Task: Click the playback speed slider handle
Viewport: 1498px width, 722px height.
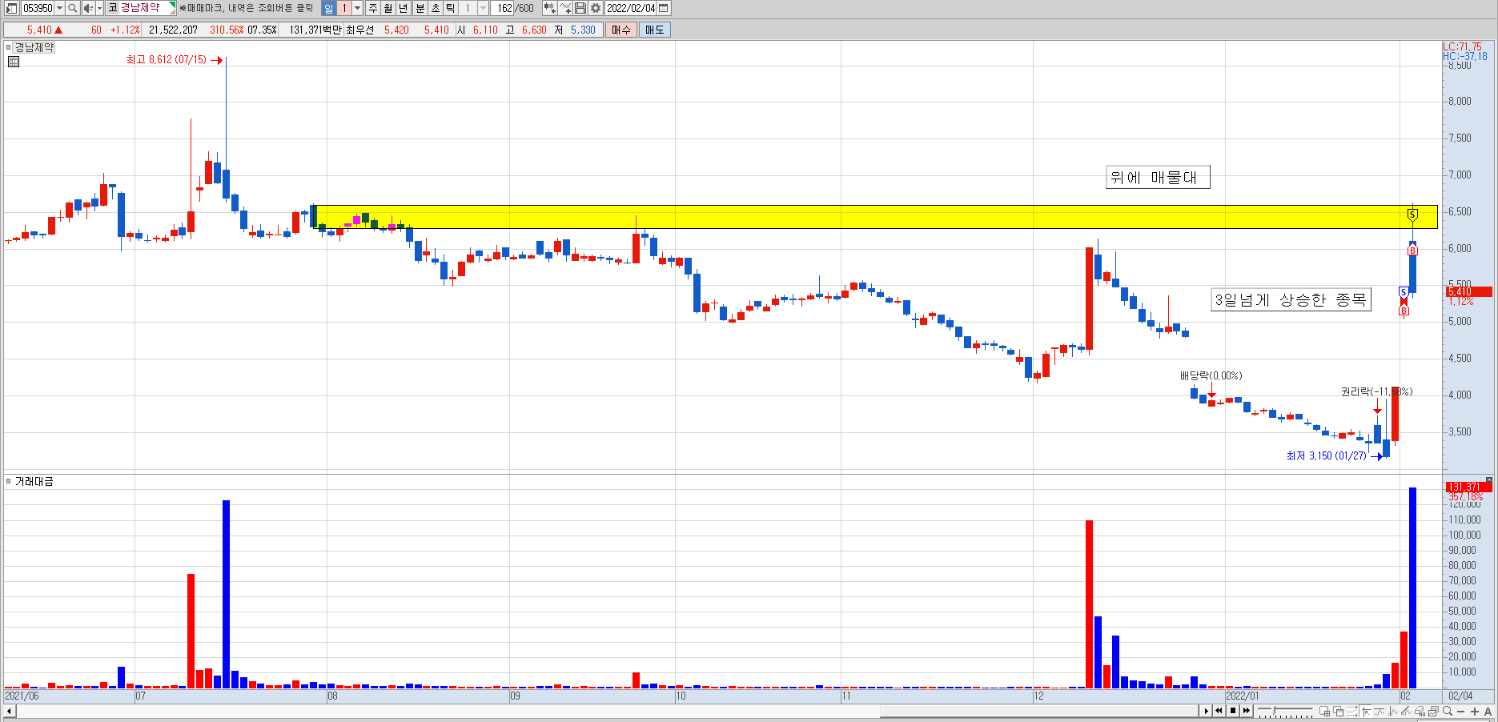Action: (1274, 710)
